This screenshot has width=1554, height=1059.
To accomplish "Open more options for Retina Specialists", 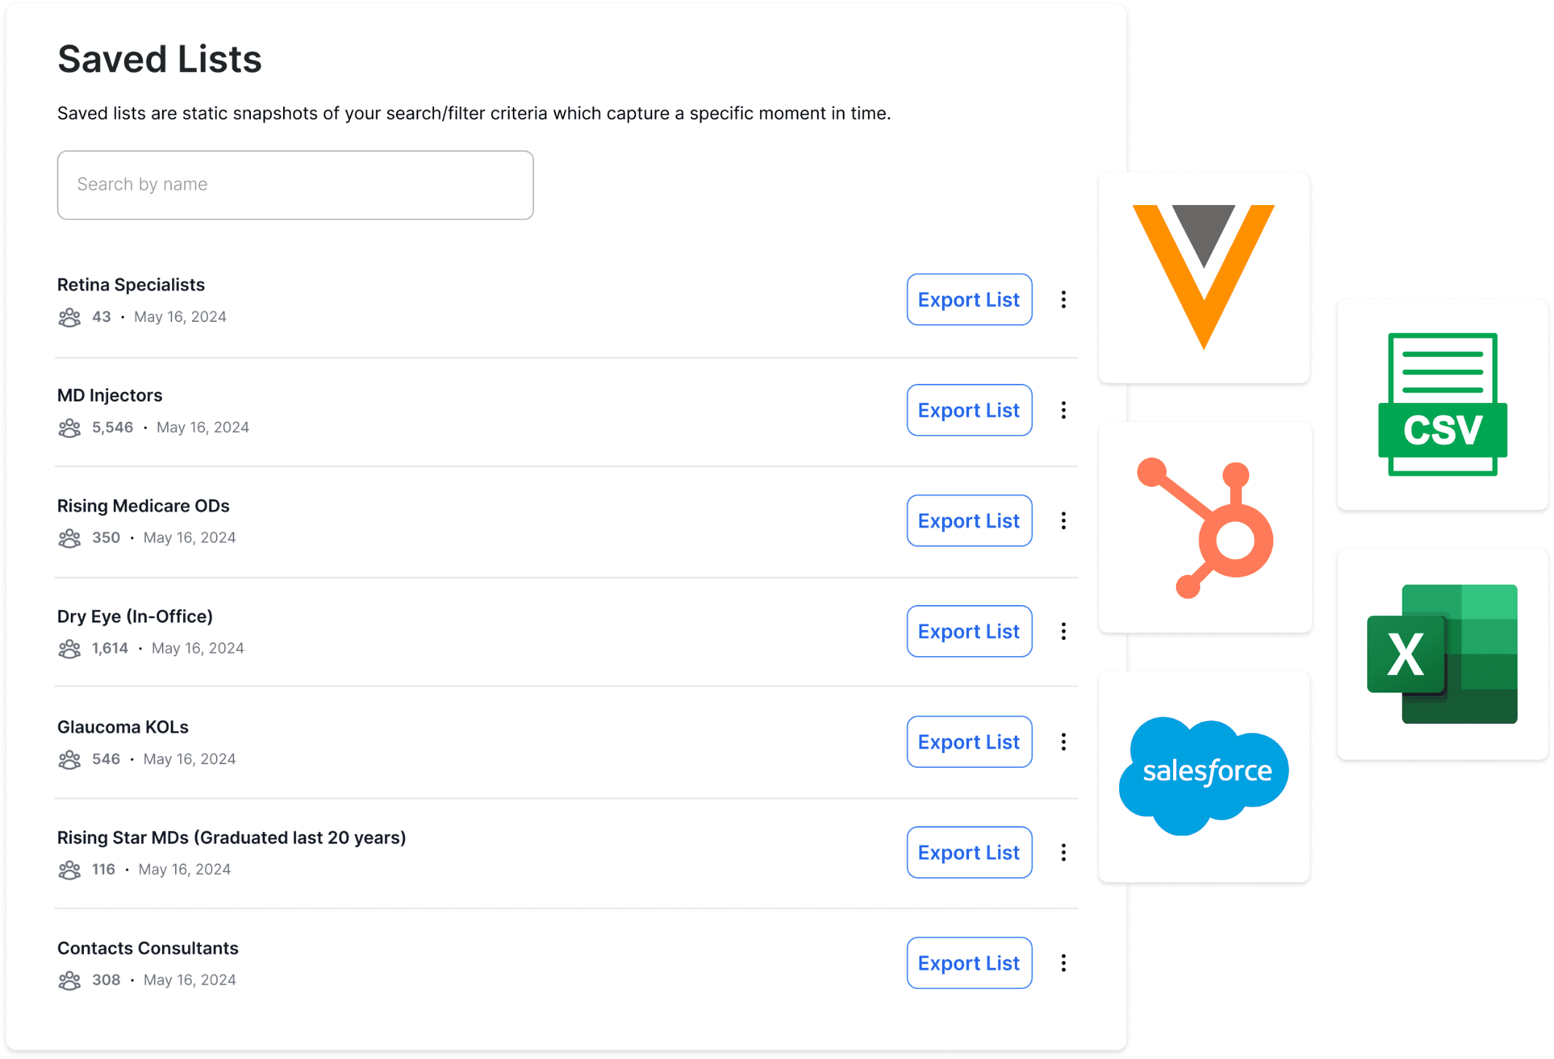I will click(1064, 299).
